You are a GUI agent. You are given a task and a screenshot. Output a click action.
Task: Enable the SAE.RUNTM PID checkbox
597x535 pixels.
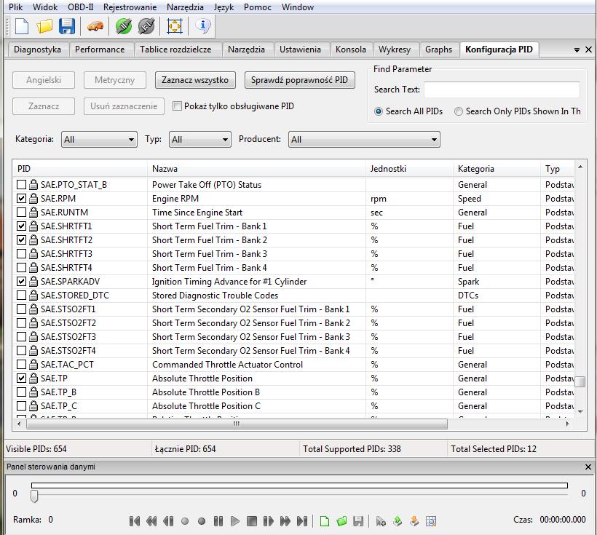pyautogui.click(x=22, y=213)
